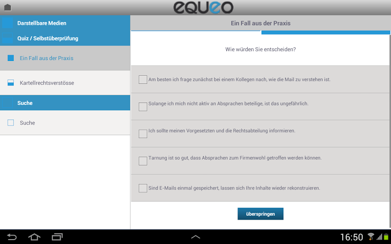Viewport: 391px width, 244px height.
Task: Click the equeo logo
Action: [203, 7]
